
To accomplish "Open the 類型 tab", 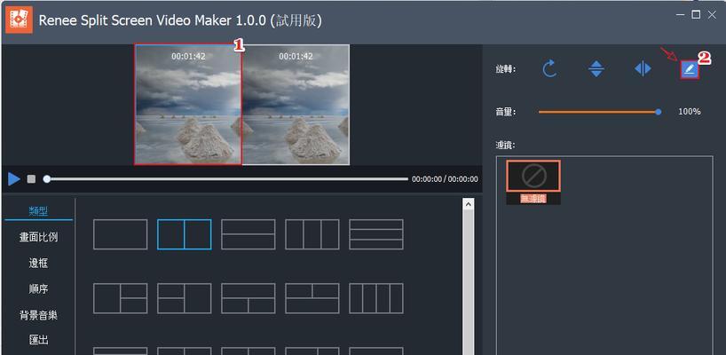I will tap(38, 211).
